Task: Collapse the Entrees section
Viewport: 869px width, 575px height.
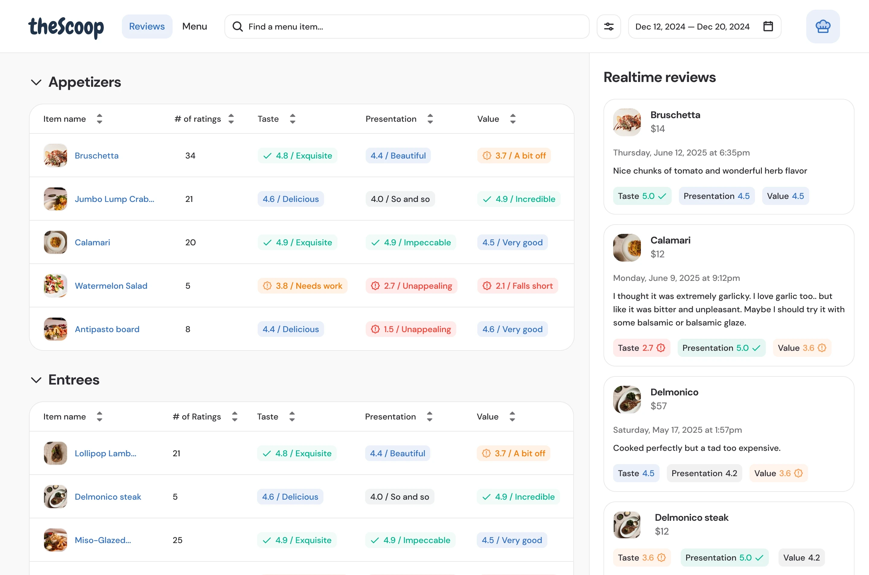Action: coord(36,380)
